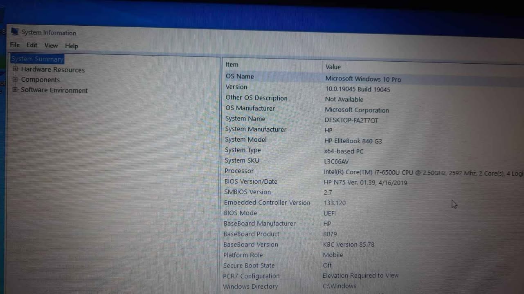Click the Other OS Description label
The image size is (524, 294).
[x=256, y=98]
